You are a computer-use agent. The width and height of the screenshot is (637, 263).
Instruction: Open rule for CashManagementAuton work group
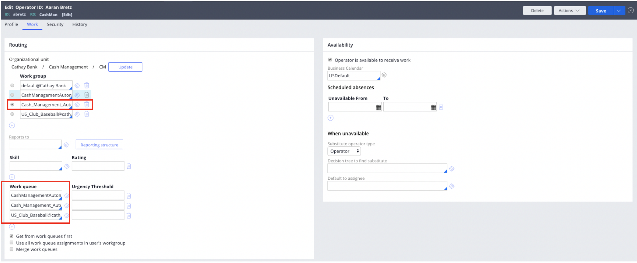[x=77, y=95]
